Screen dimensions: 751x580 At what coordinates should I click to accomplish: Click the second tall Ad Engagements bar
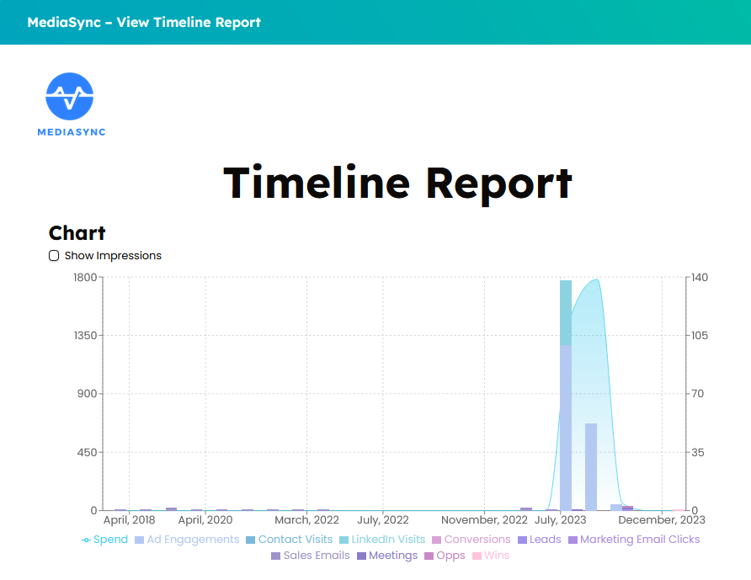click(590, 467)
